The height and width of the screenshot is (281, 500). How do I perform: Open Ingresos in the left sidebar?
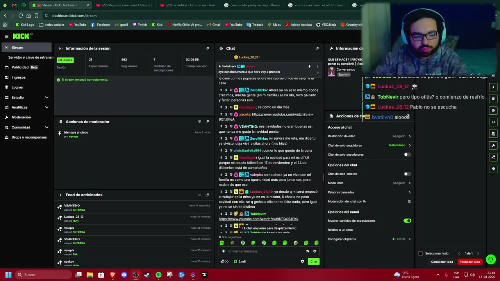(x=27, y=78)
